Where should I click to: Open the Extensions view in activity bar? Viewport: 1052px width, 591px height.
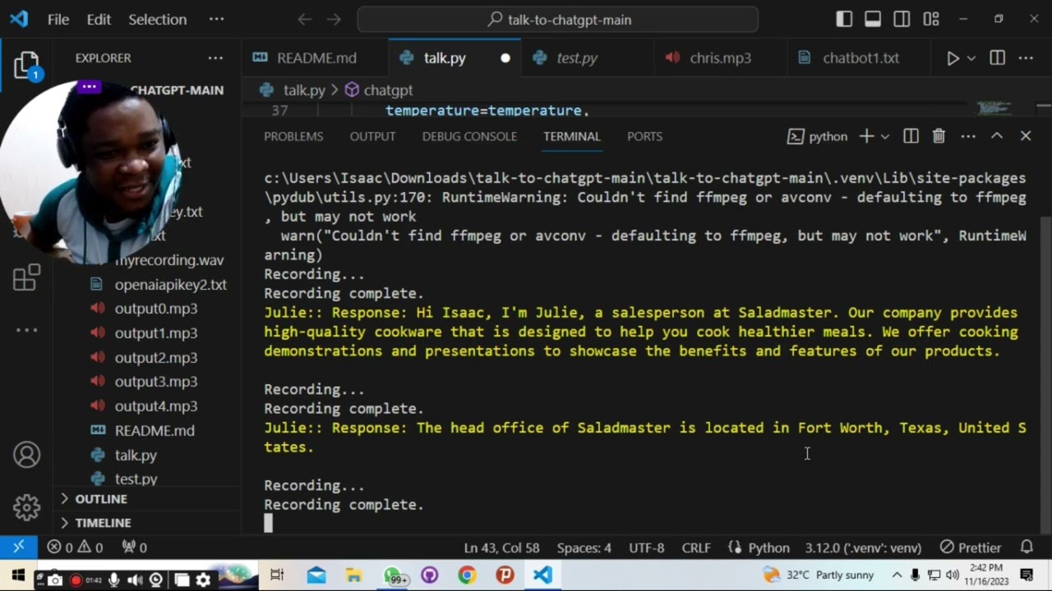coord(26,278)
